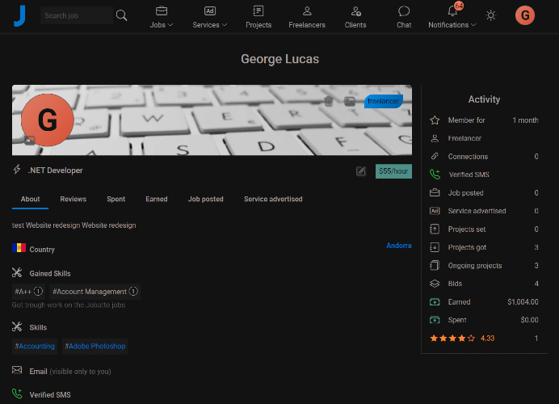Open the Earned tab
The width and height of the screenshot is (559, 404).
click(x=157, y=199)
